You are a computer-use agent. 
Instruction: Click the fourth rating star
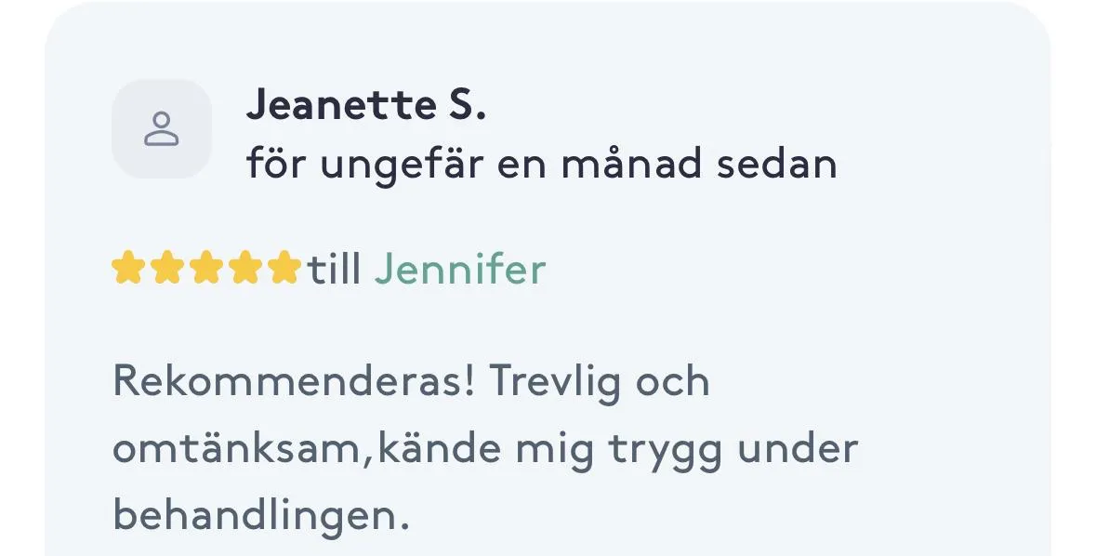coord(246,269)
